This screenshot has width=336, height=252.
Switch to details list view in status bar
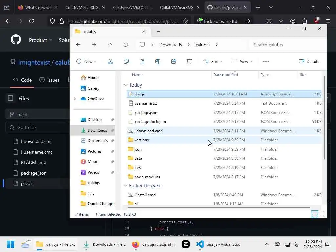pyautogui.click(x=315, y=214)
